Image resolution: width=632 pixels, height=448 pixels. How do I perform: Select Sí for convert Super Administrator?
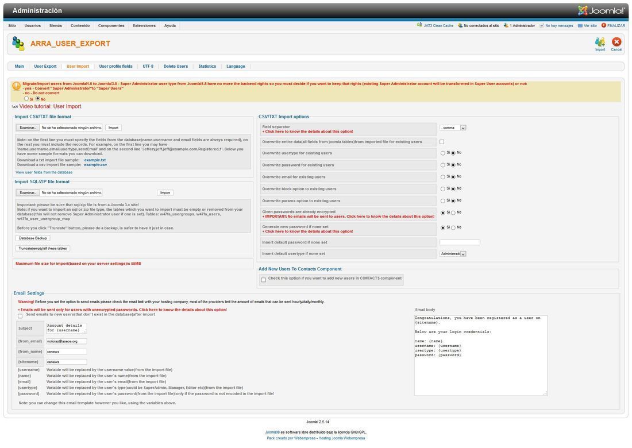point(26,98)
